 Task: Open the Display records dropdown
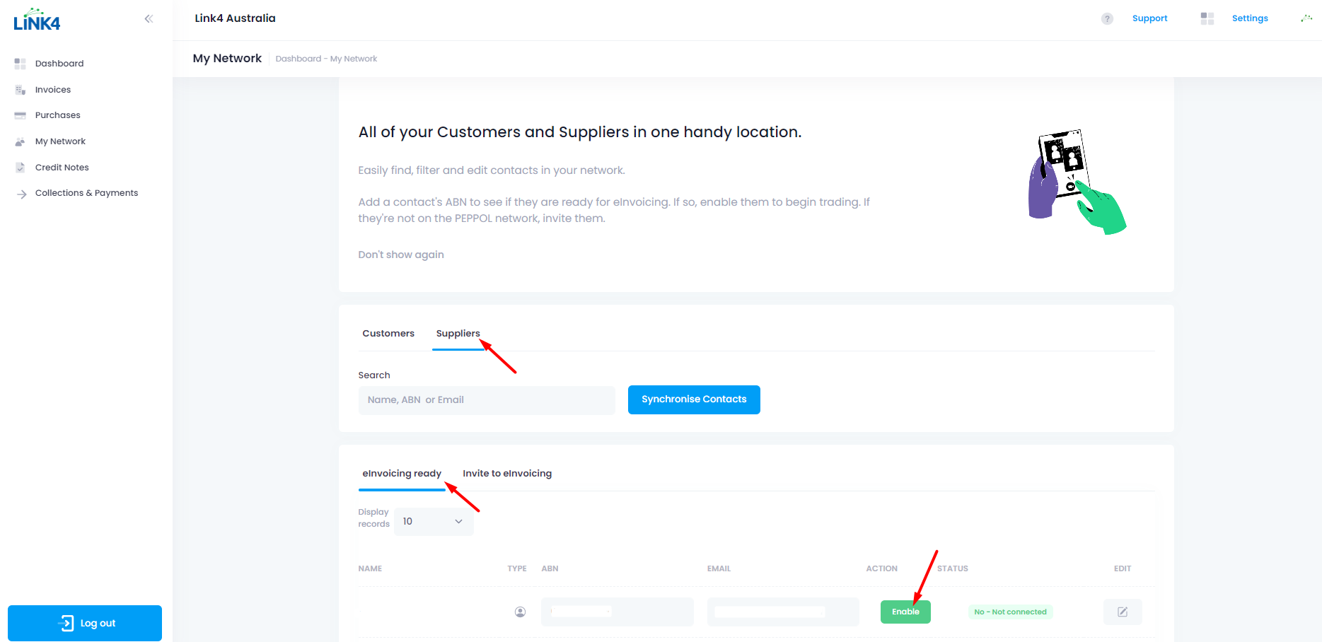click(434, 522)
